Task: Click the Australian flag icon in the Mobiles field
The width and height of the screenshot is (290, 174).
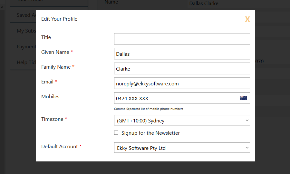Action: pyautogui.click(x=243, y=98)
